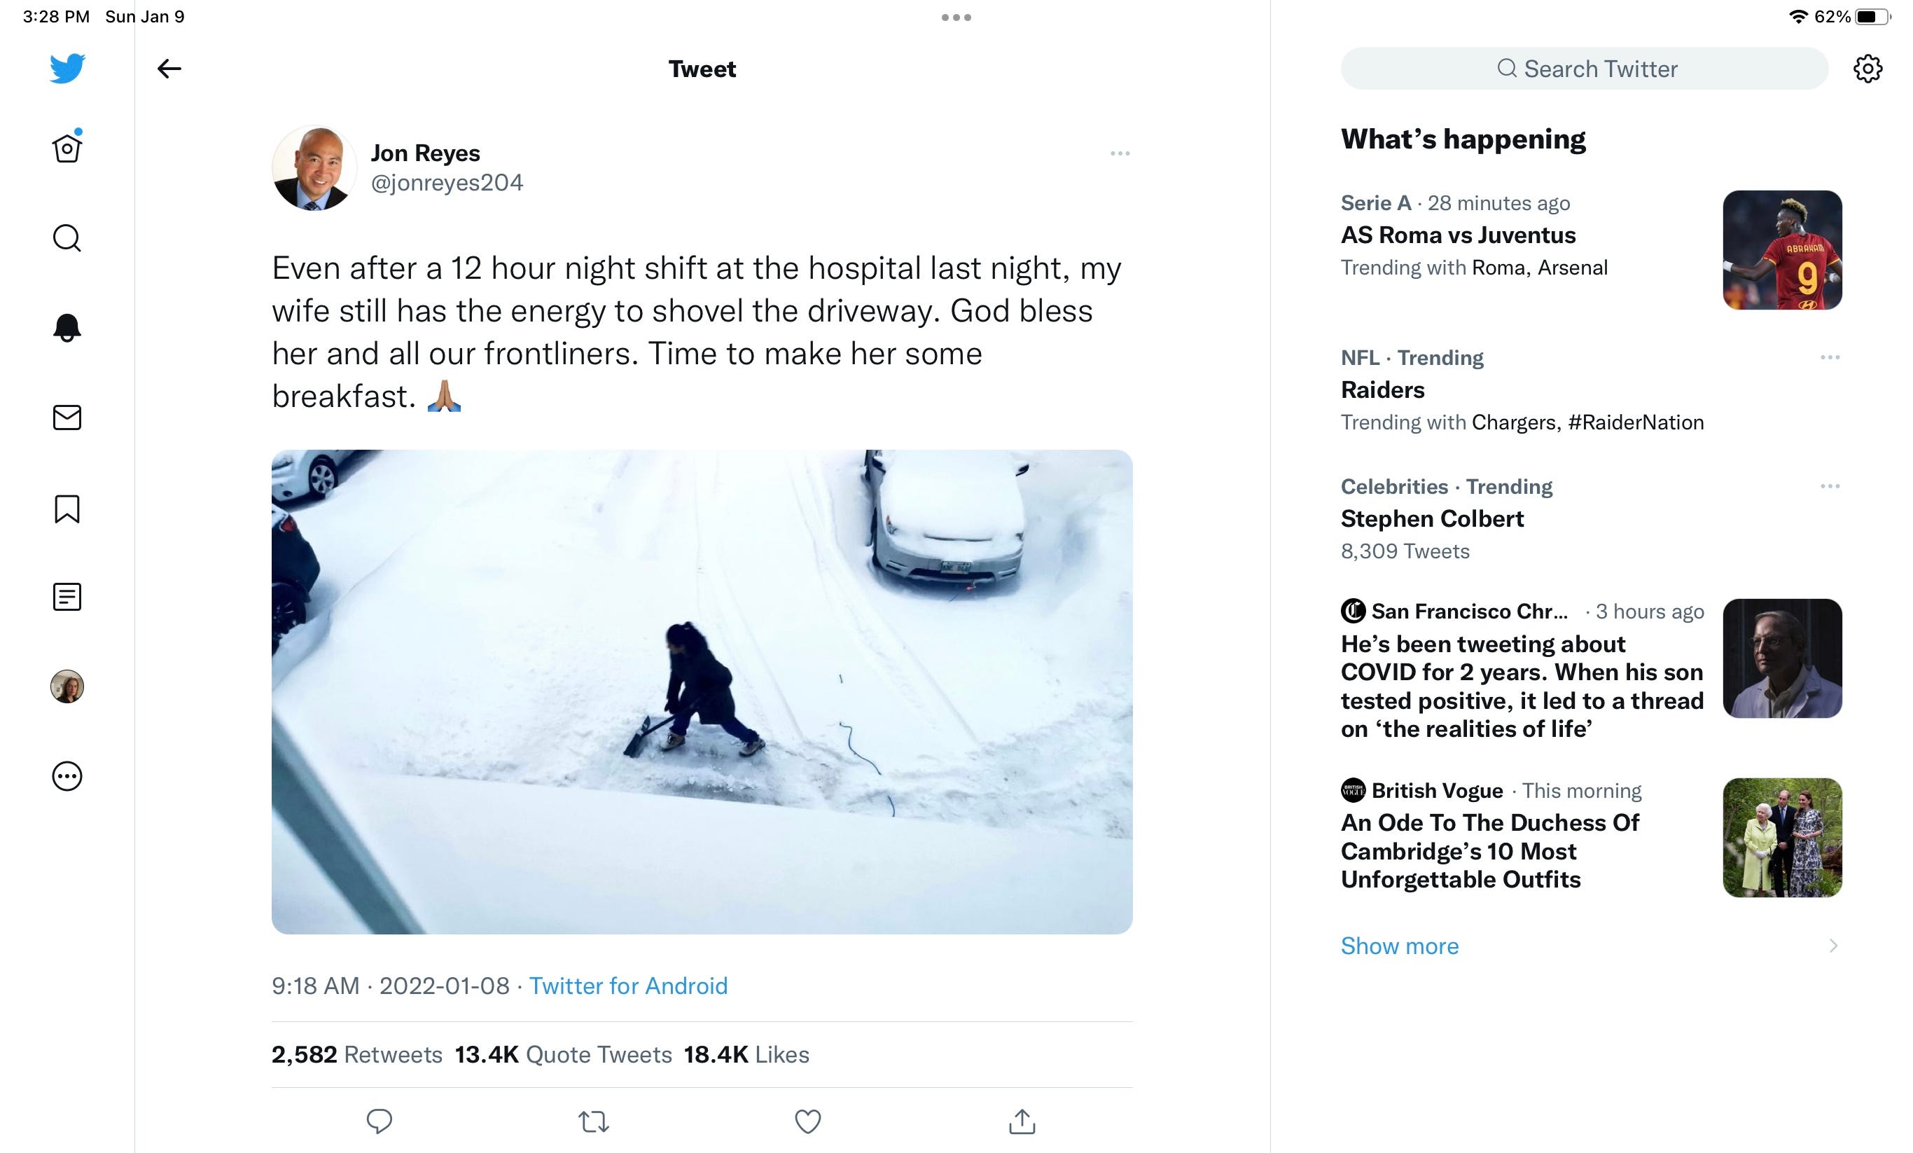The image size is (1913, 1153).
Task: Go to Home timeline icon
Action: point(67,146)
